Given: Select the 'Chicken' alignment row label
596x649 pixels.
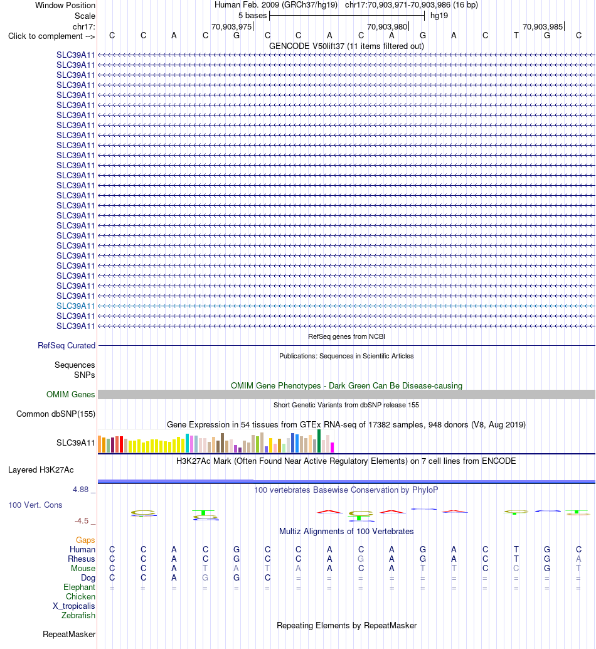Looking at the screenshot, I should 81,597.
